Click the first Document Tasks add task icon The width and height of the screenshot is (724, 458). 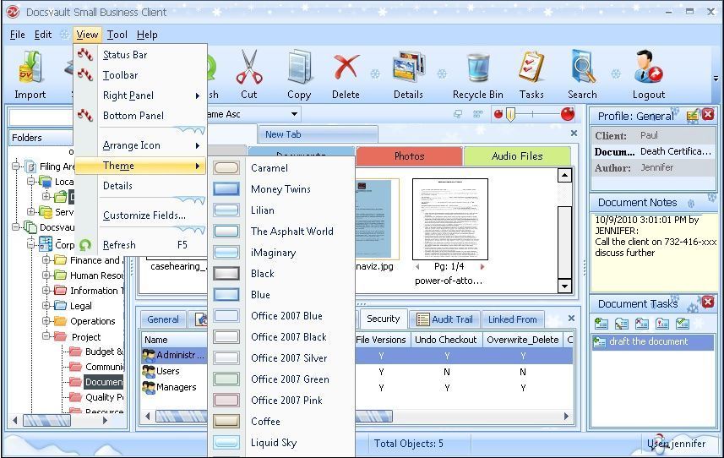(x=601, y=324)
